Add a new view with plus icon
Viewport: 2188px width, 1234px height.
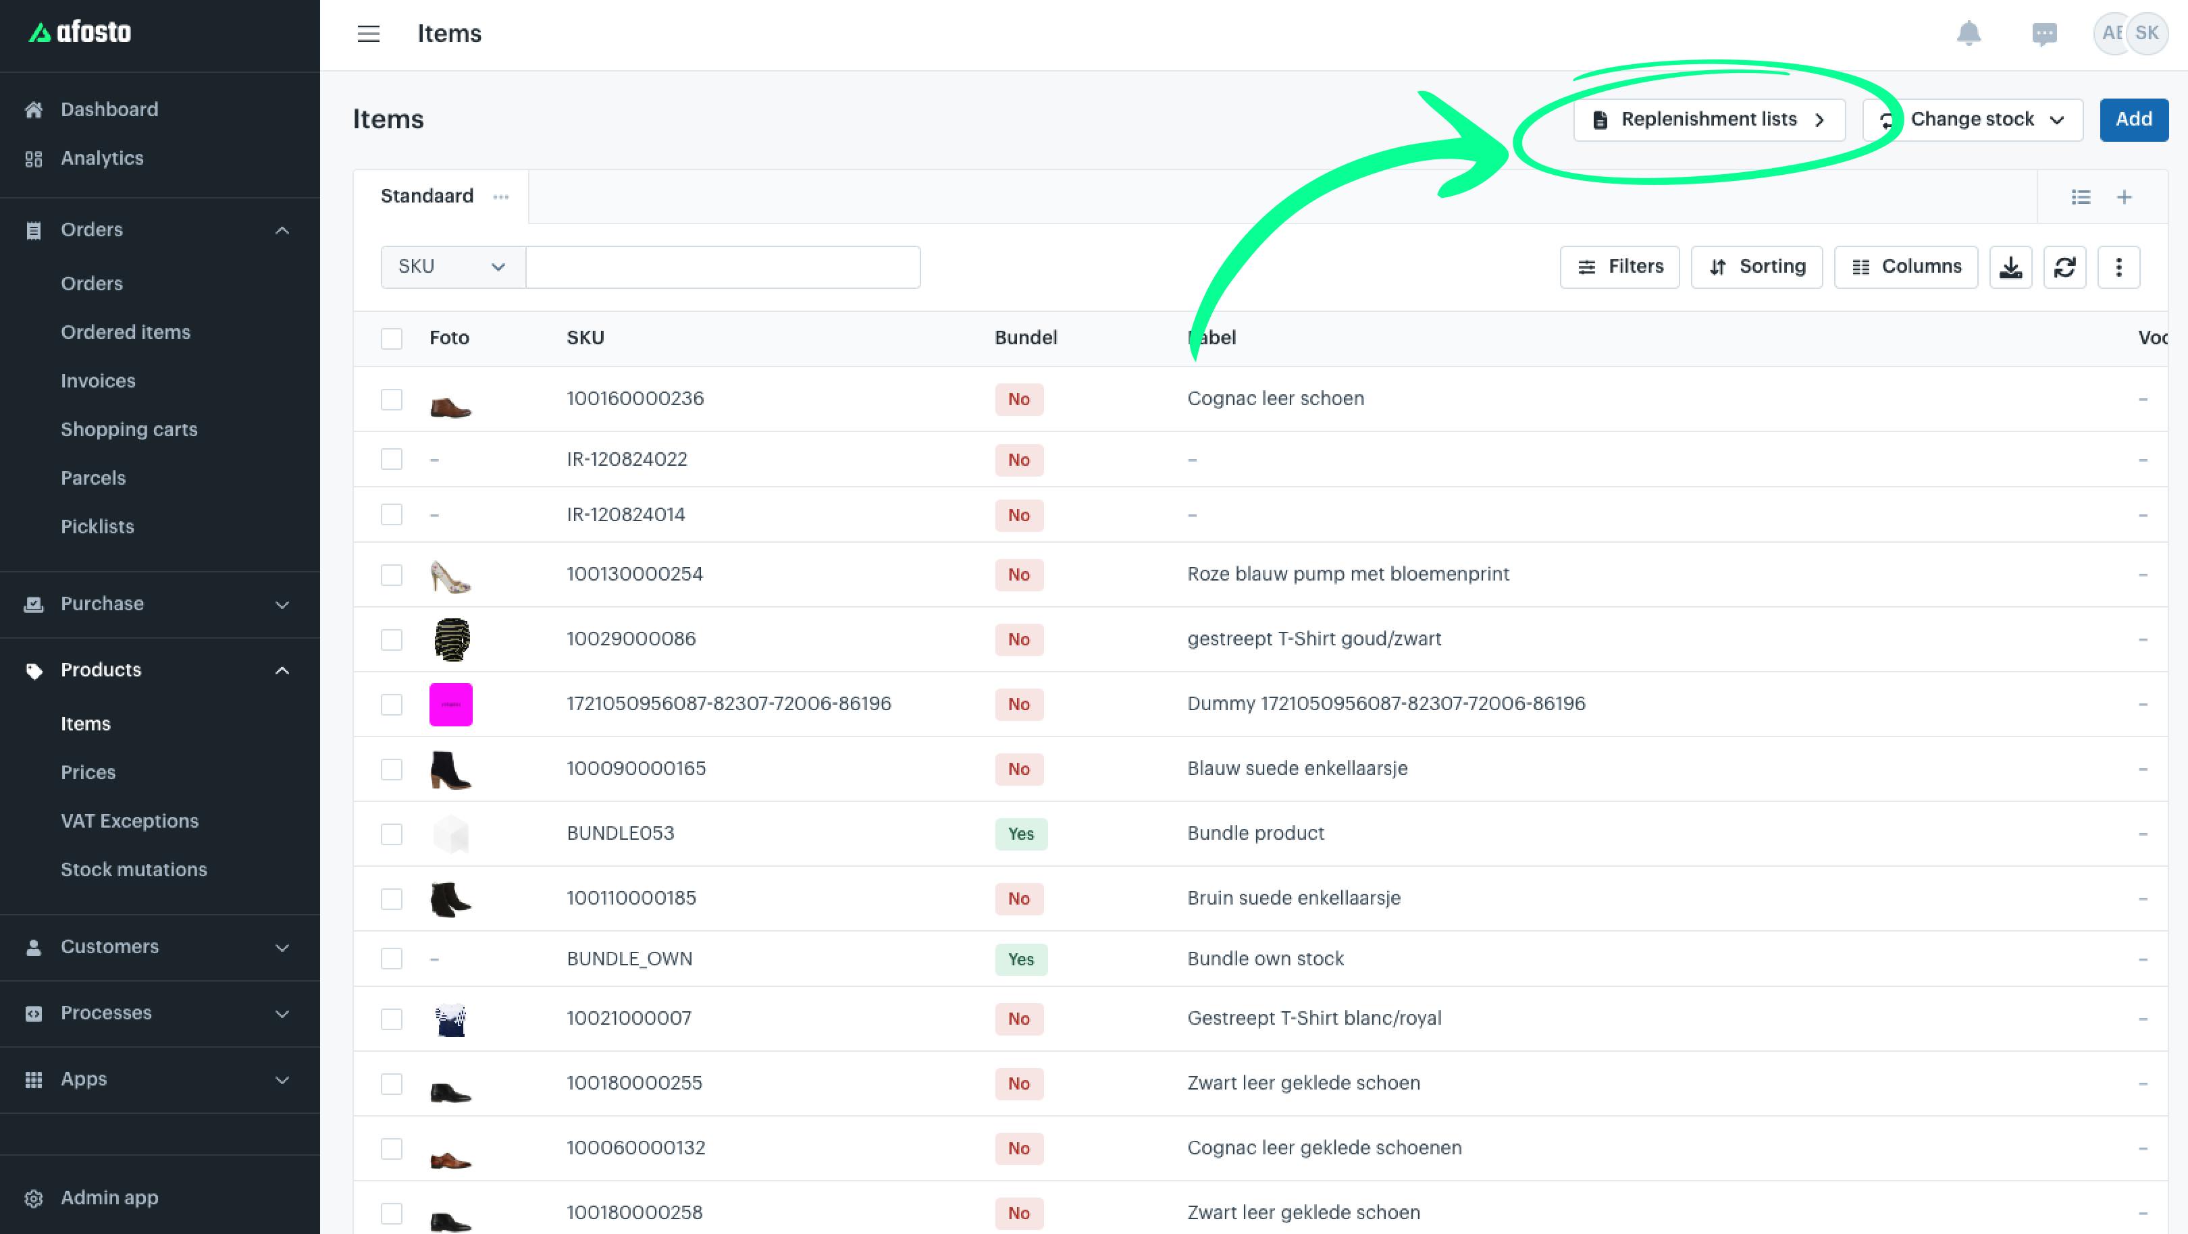pos(2125,197)
